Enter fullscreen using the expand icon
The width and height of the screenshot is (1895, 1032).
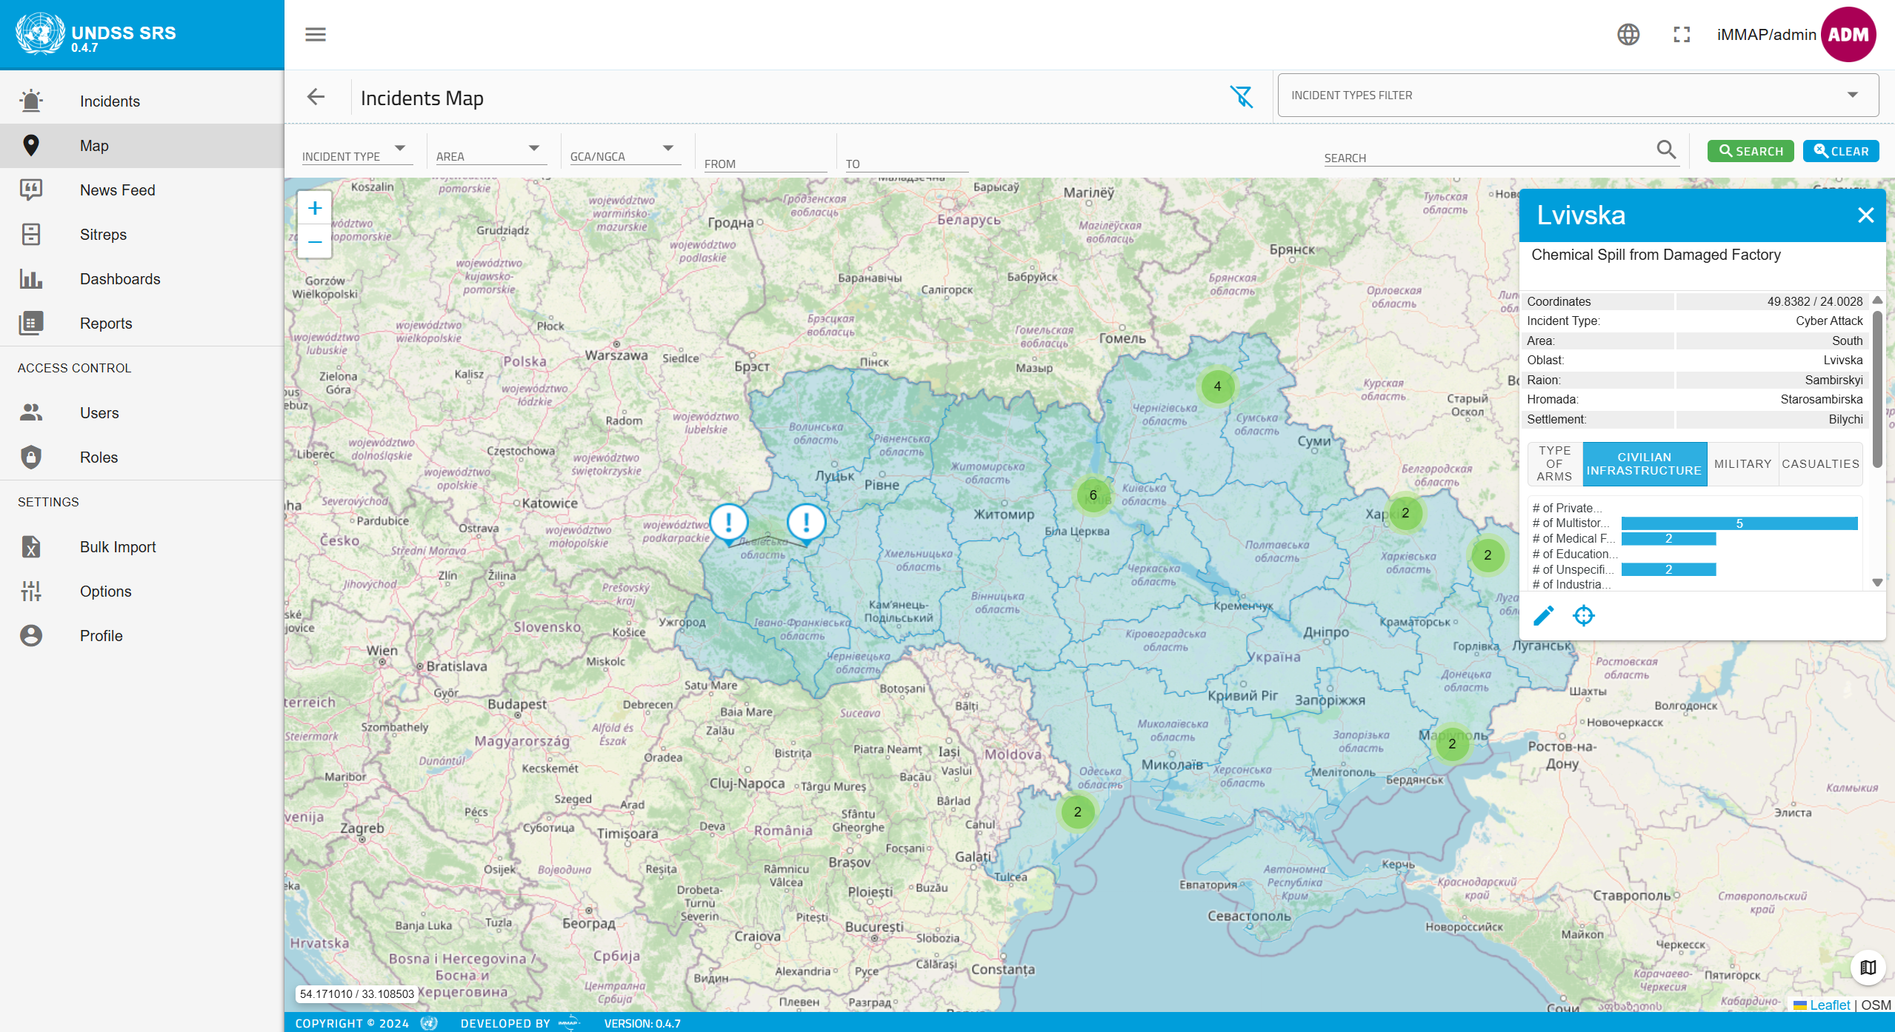(1681, 34)
